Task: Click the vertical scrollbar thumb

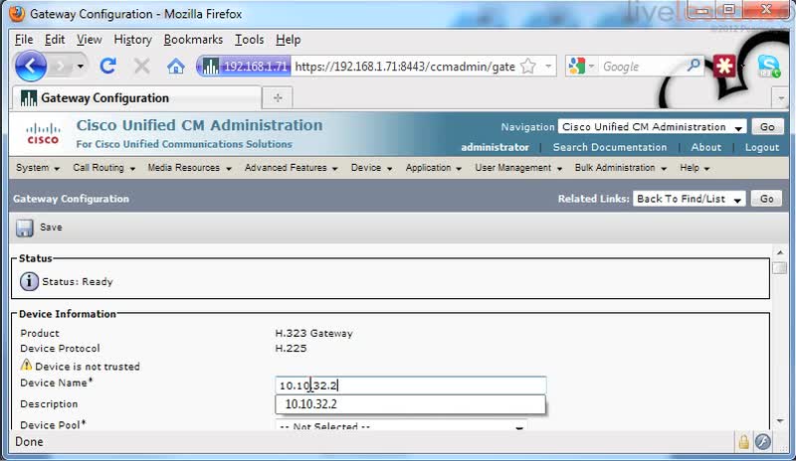Action: click(780, 268)
